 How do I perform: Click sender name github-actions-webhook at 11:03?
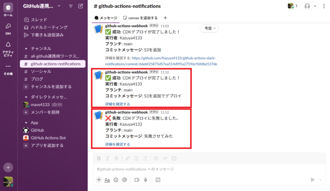(127, 26)
